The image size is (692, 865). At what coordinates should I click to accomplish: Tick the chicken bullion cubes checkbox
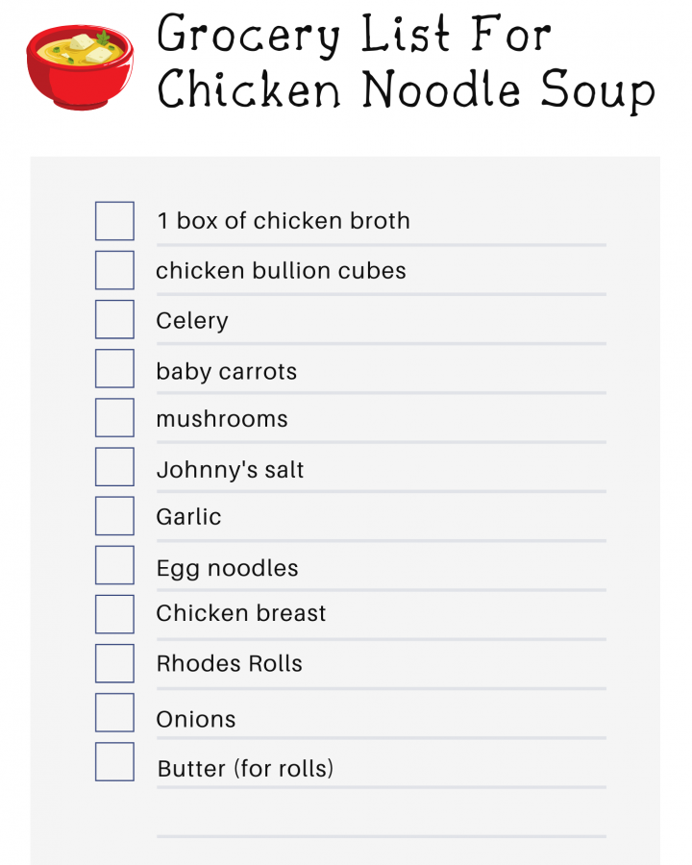[114, 270]
